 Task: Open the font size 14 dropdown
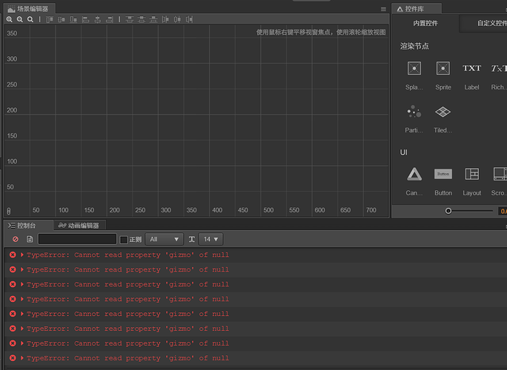tap(211, 239)
